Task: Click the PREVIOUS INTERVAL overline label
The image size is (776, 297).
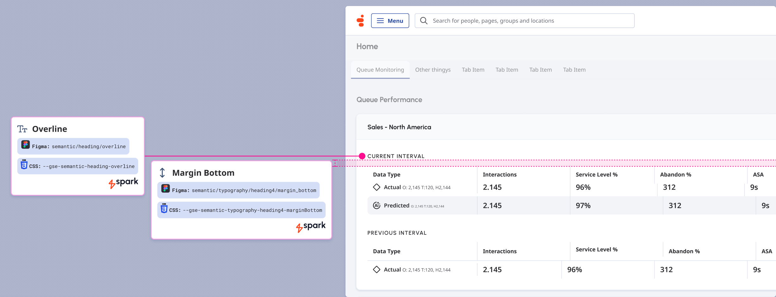Action: click(x=397, y=233)
